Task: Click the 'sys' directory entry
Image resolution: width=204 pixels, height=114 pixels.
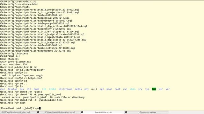Action: tap(147, 89)
